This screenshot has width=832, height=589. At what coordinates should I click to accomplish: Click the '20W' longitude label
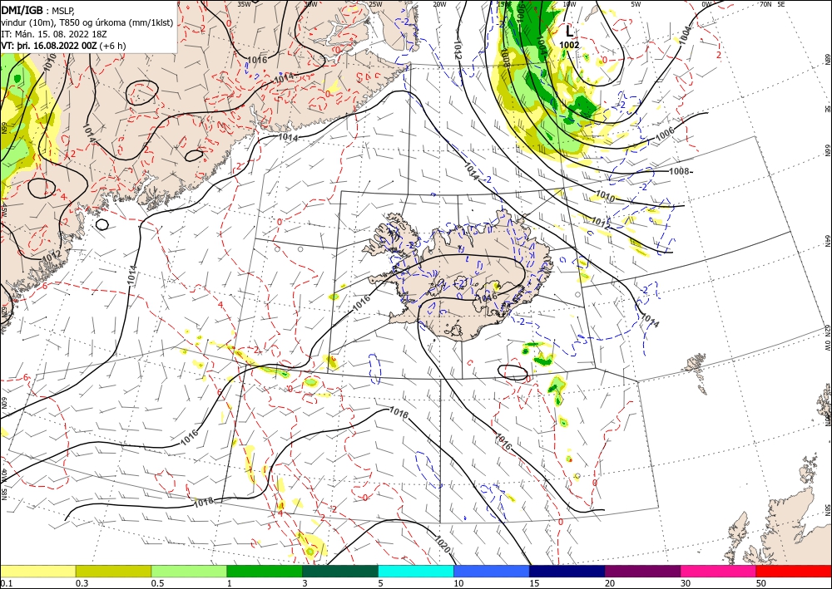pyautogui.click(x=439, y=4)
